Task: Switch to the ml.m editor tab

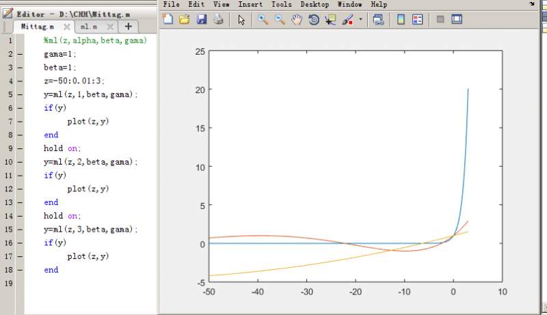Action: tap(89, 27)
